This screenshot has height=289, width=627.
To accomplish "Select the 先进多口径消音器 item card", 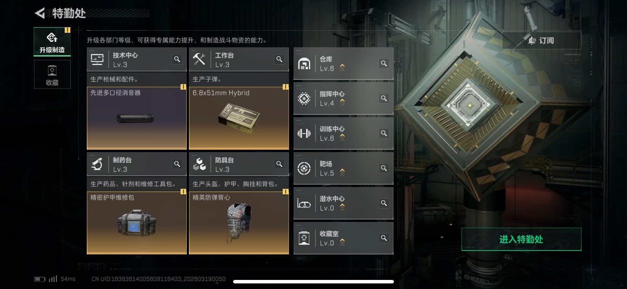I will click(x=137, y=118).
